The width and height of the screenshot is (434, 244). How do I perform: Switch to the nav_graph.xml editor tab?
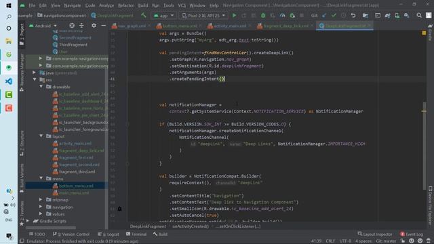pyautogui.click(x=132, y=26)
